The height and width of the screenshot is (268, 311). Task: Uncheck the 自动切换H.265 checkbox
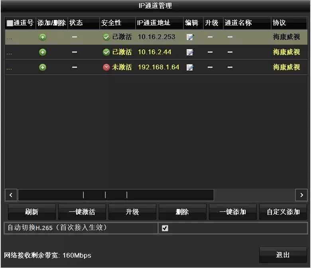tap(165, 228)
